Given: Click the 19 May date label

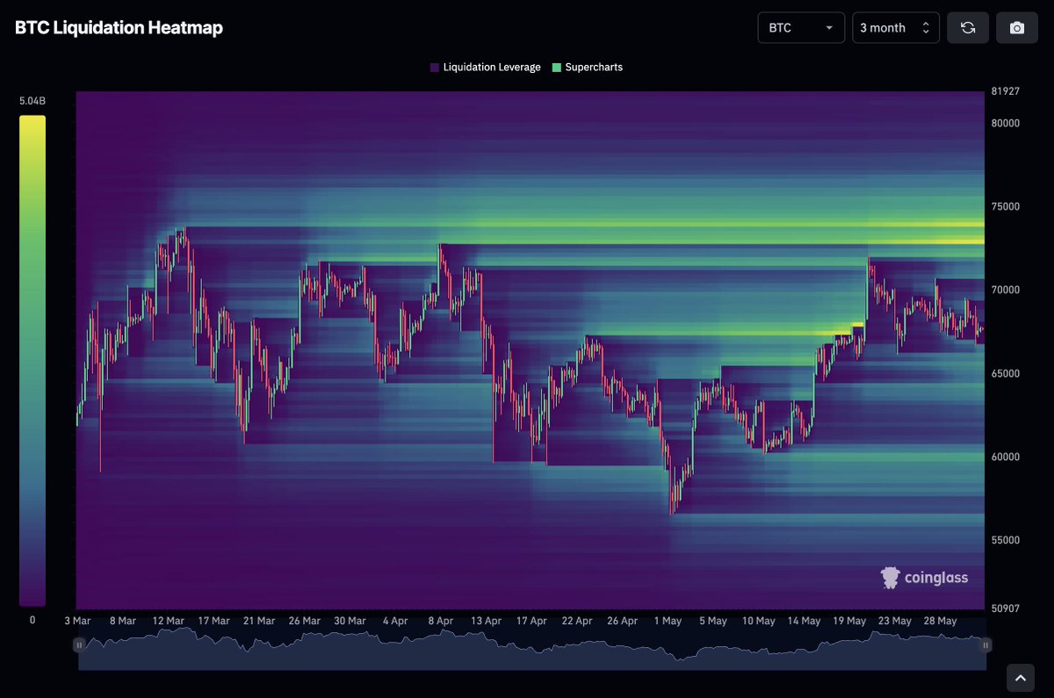Looking at the screenshot, I should pyautogui.click(x=849, y=621).
